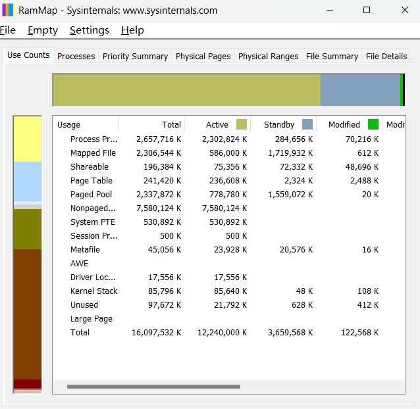Click the 2,657,716 K total value
Image resolution: width=420 pixels, height=409 pixels.
pos(159,139)
